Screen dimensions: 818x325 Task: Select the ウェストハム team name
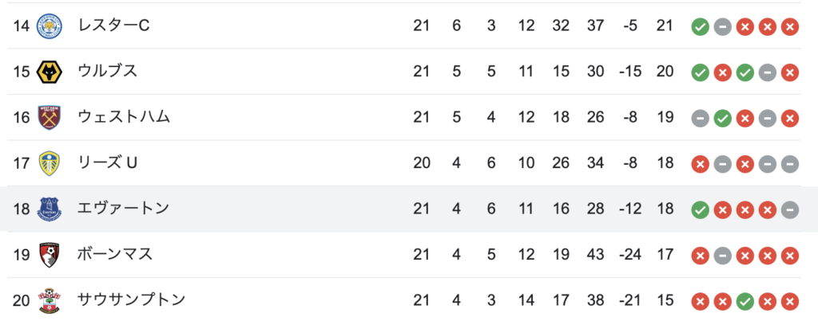click(124, 116)
